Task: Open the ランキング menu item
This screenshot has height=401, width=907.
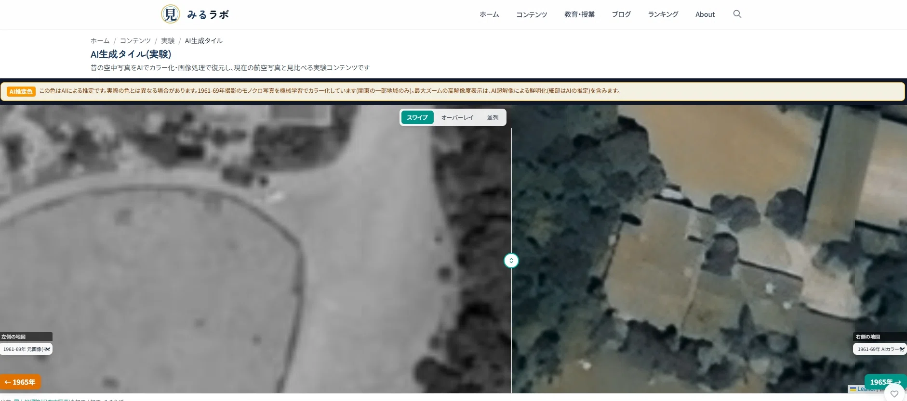Action: (663, 14)
